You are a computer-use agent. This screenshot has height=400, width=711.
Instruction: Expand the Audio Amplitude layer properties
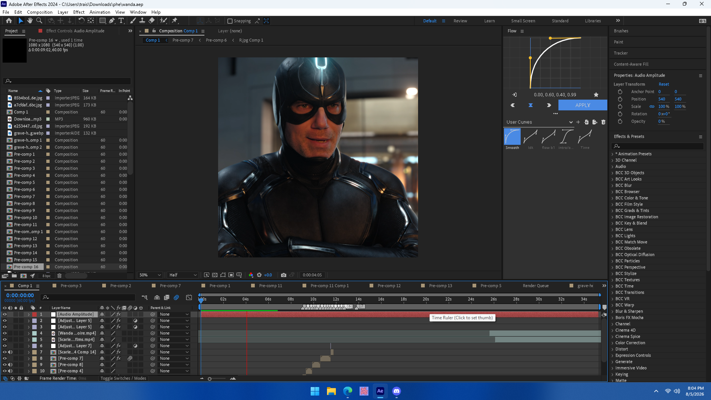29,314
